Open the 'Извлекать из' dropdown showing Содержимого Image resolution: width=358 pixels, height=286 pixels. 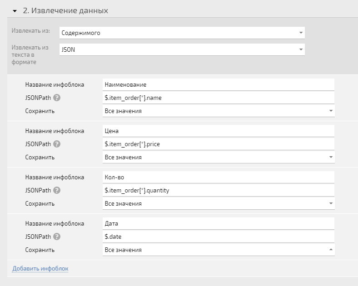182,33
